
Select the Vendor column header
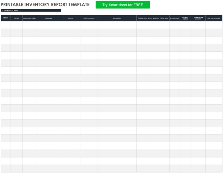(x=70, y=18)
